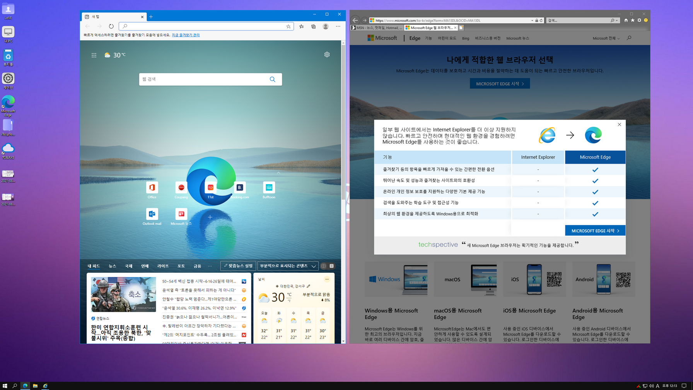Open Edge settings and more menu
Viewport: 693px width, 390px height.
338,26
